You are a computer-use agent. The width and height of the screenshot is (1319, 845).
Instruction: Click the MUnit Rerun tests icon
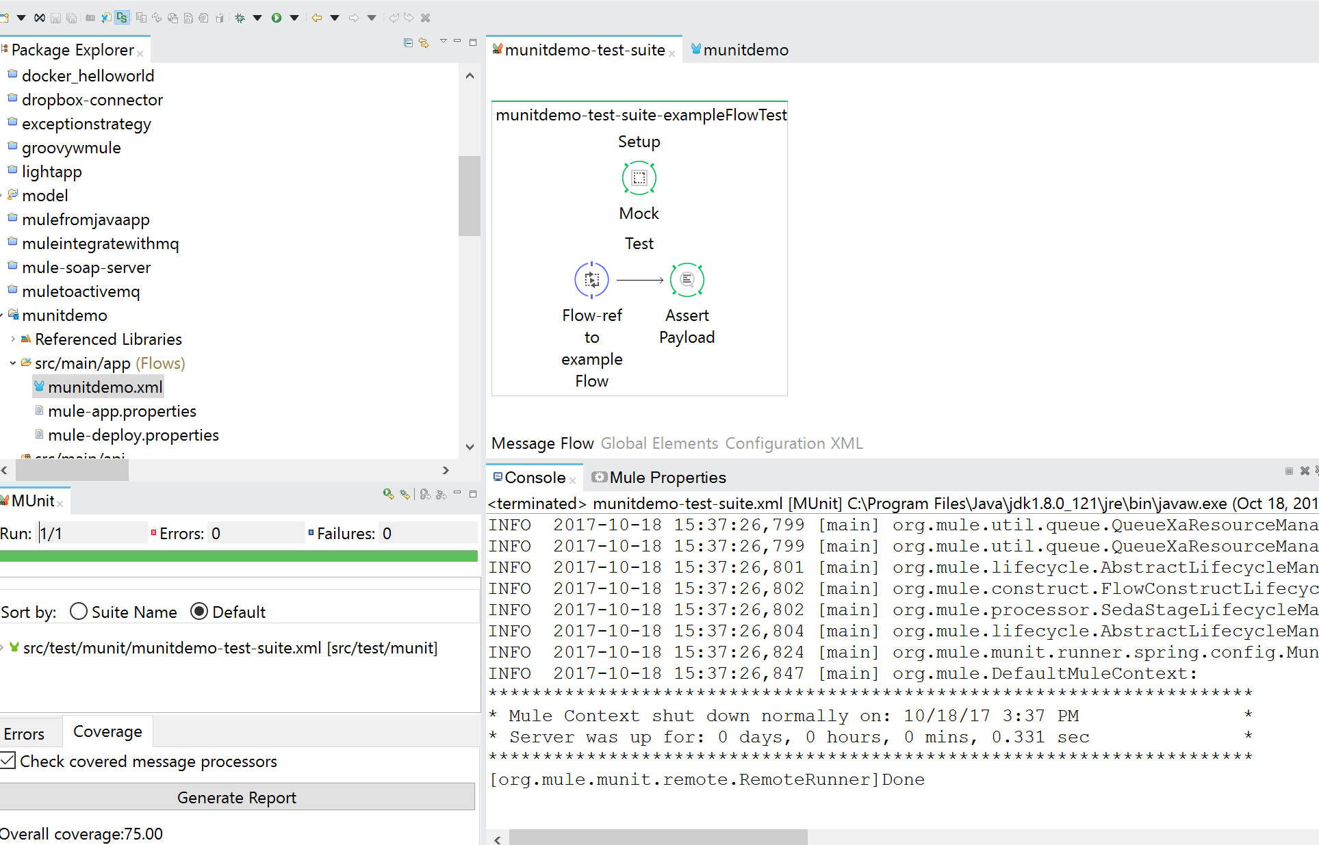coord(388,494)
